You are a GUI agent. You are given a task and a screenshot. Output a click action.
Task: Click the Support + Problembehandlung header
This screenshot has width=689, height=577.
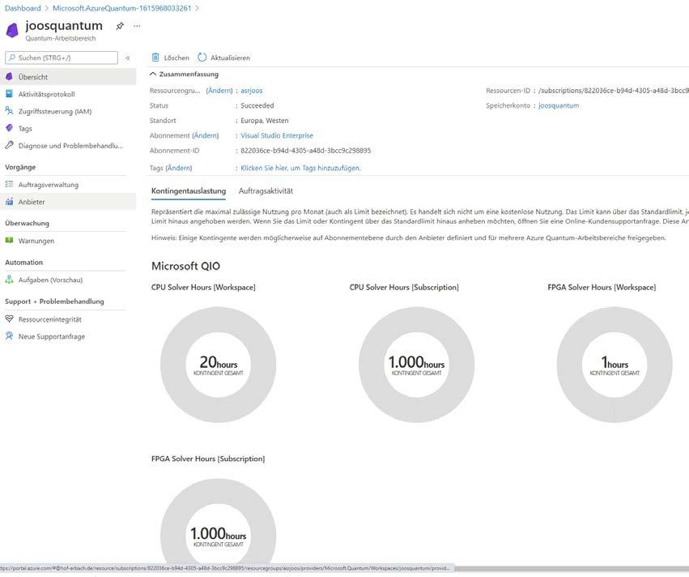(54, 301)
